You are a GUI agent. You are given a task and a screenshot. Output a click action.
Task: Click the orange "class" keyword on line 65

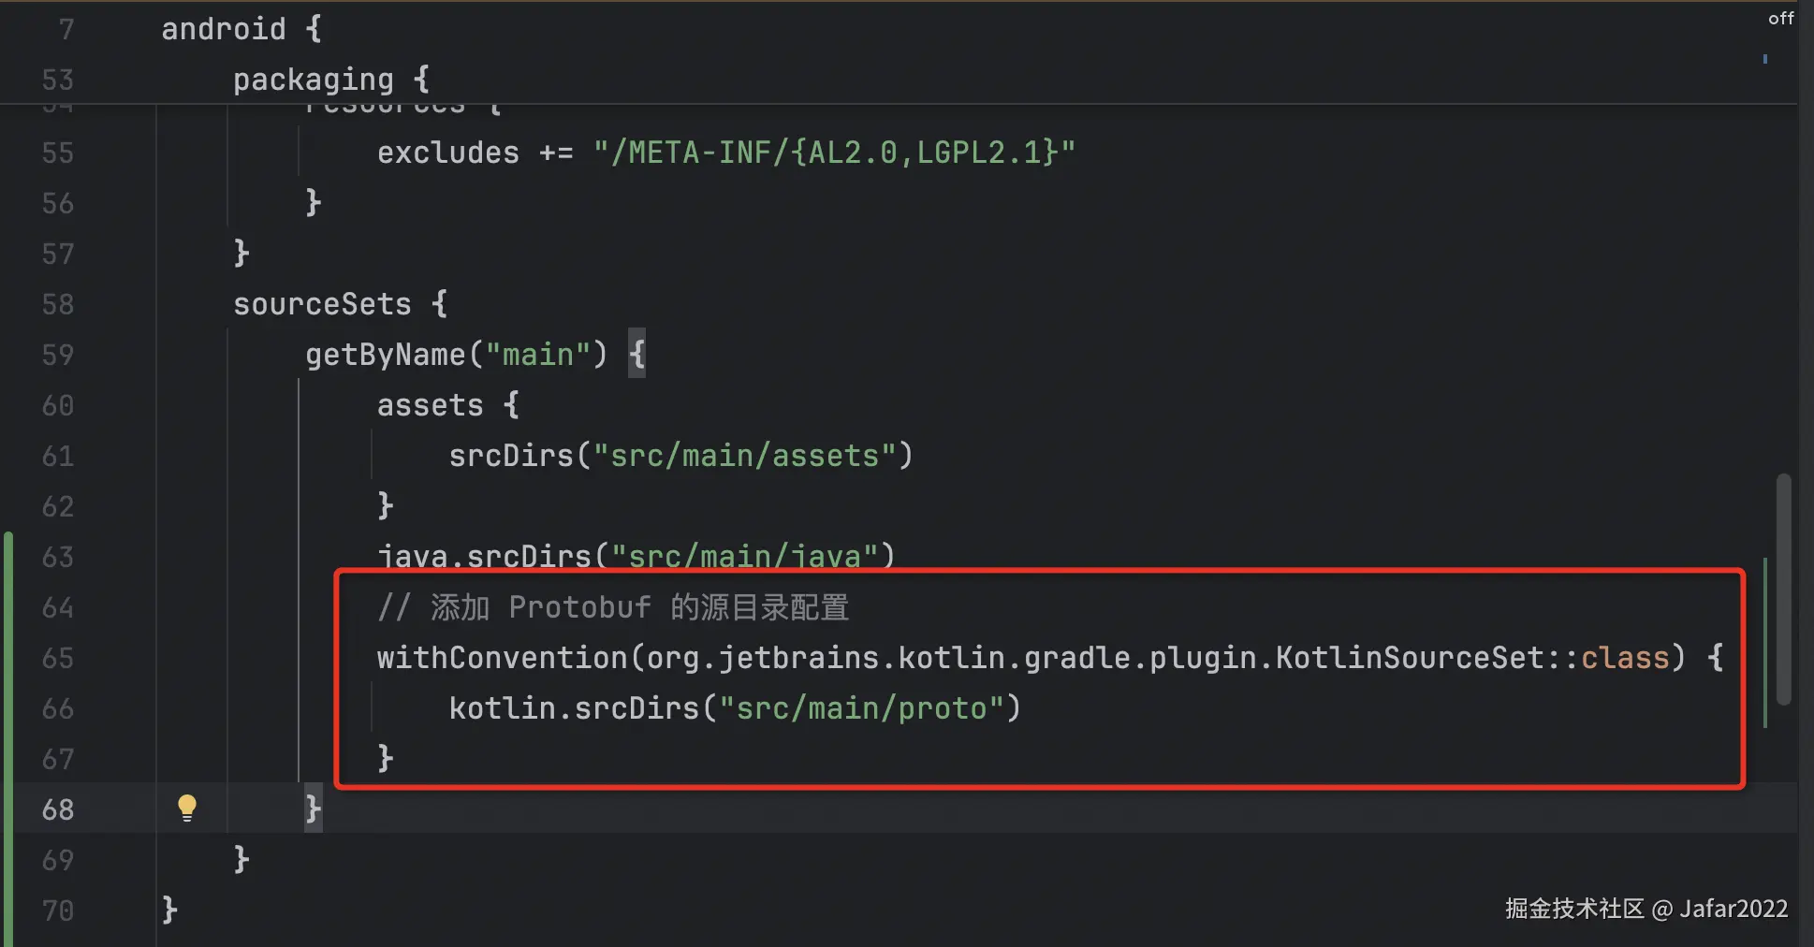(1625, 658)
